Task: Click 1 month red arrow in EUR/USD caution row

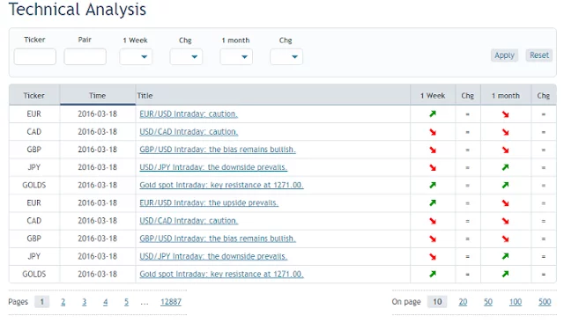Action: click(506, 114)
